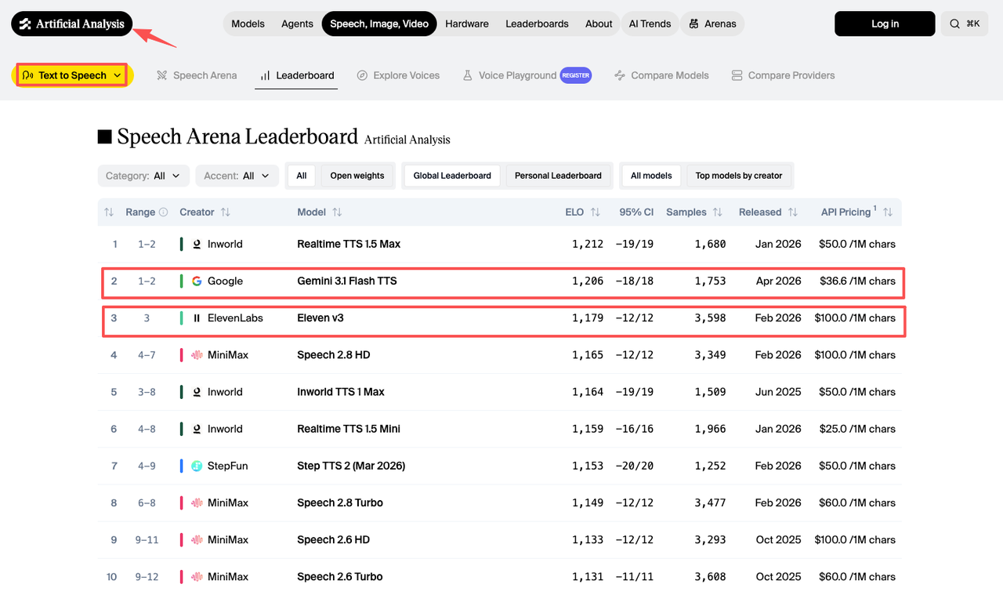Click the ElevenLabs logo in Eleven v3 row

(x=197, y=318)
